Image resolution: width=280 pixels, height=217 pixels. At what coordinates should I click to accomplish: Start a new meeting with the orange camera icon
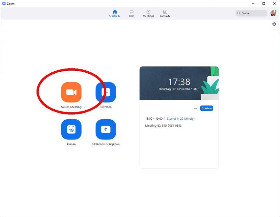pos(71,92)
